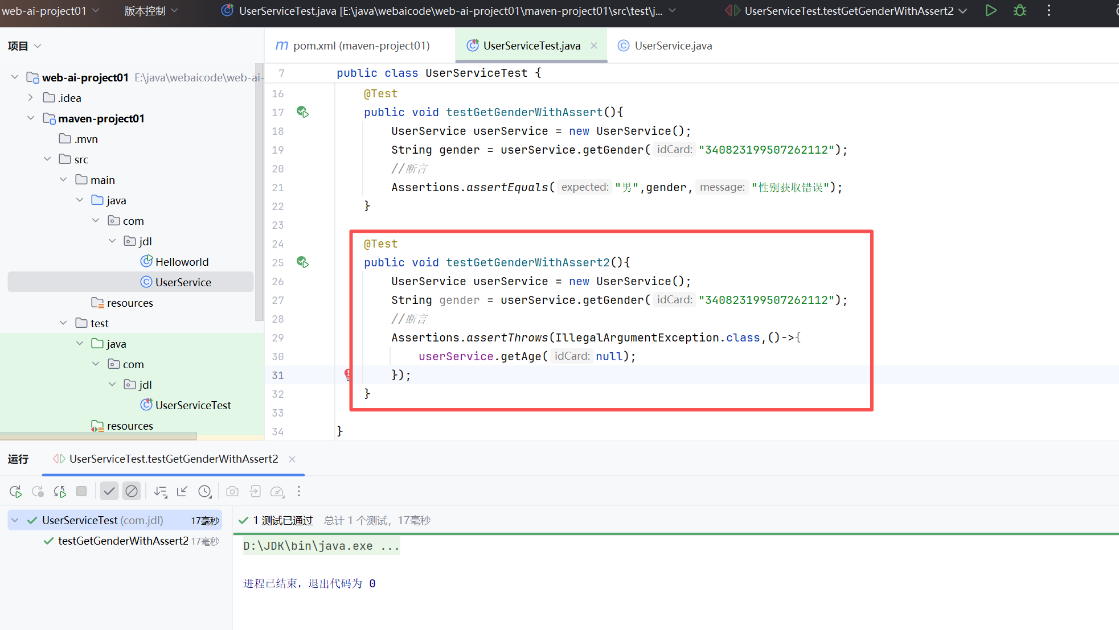Click the green Run button in the top toolbar
Screen dimensions: 1119x630
tap(991, 10)
